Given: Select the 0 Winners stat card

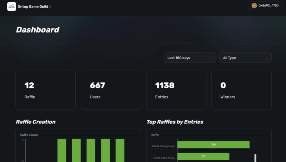Looking at the screenshot, I should (241, 90).
